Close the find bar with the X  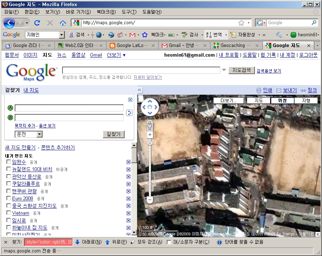coord(6,242)
